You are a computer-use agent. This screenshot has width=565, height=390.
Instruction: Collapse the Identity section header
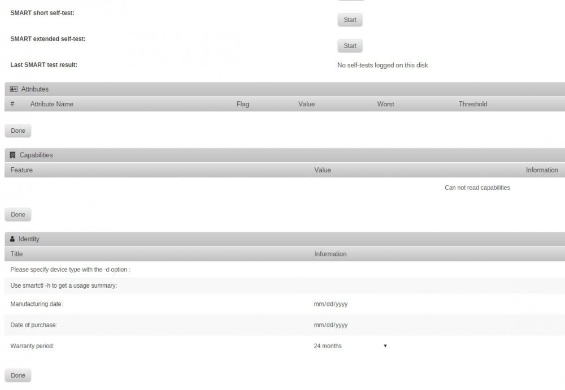point(285,239)
